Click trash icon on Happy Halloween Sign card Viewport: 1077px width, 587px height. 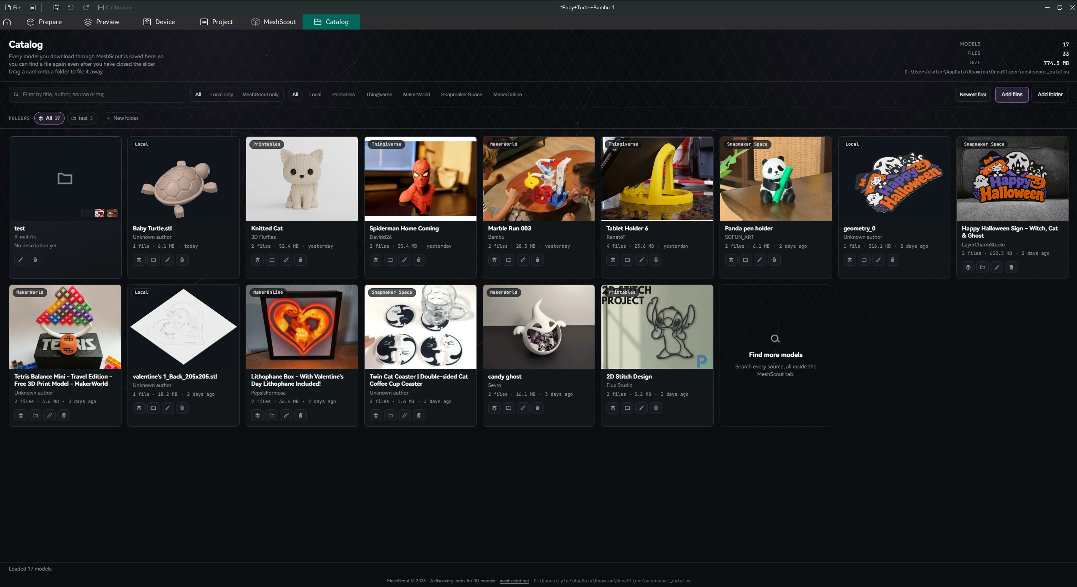tap(1011, 267)
